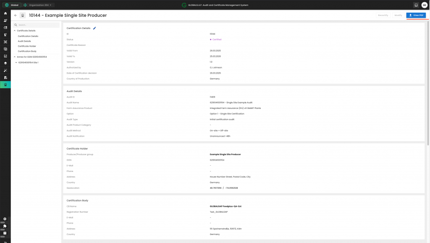The image size is (430, 243).
Task: Click the Search field in the left panel
Action: tap(38, 25)
